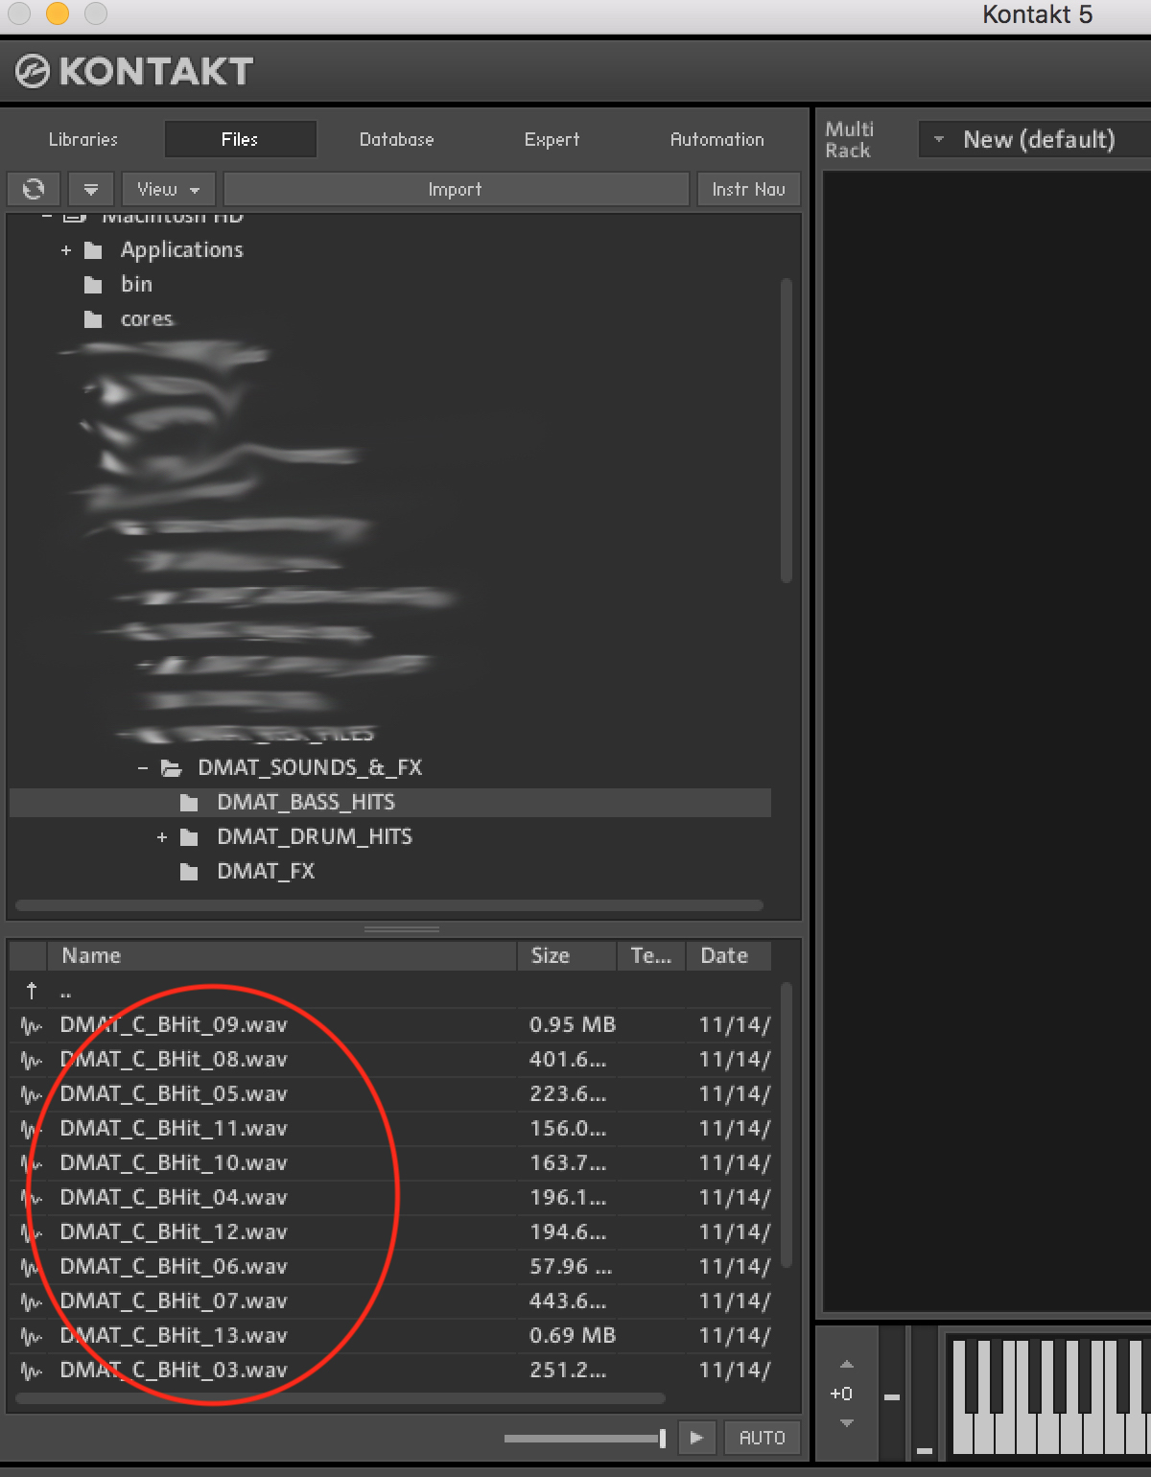
Task: Select the Applications folder icon
Action: coord(93,251)
